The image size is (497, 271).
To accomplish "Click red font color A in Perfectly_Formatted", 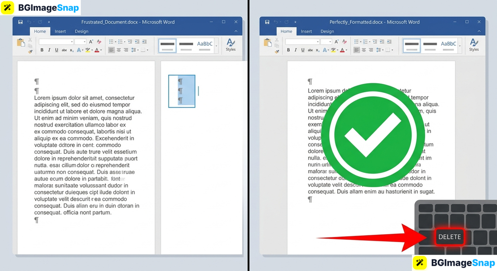I will click(342, 50).
